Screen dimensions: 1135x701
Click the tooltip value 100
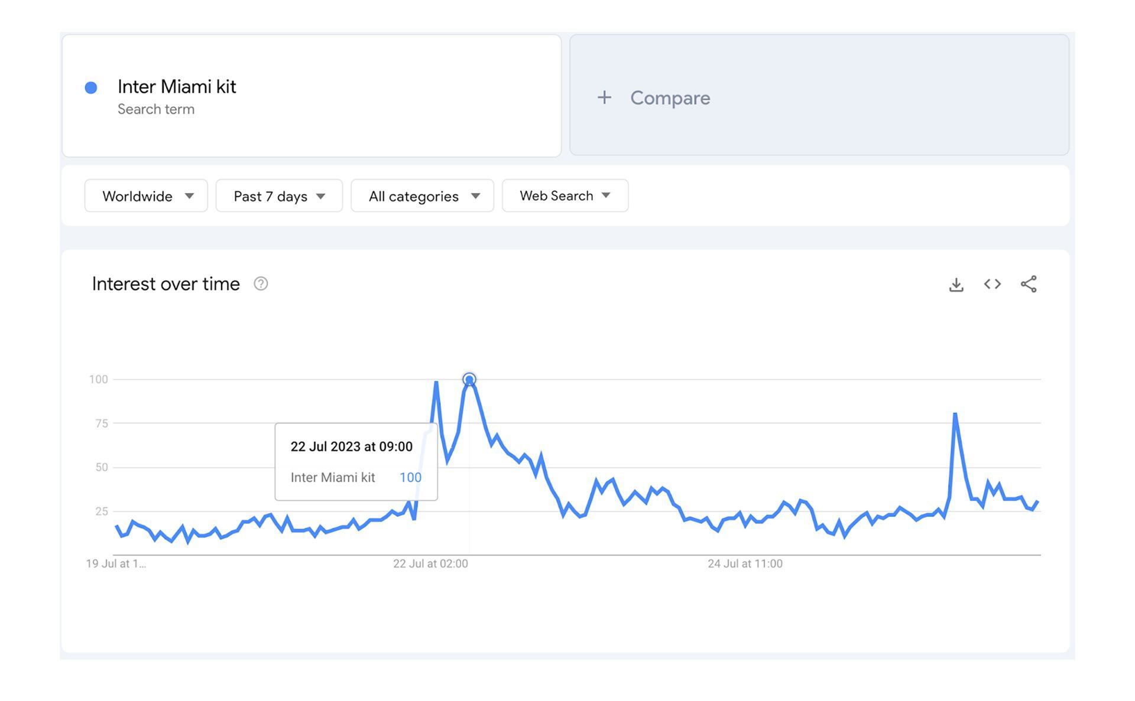[x=410, y=477]
